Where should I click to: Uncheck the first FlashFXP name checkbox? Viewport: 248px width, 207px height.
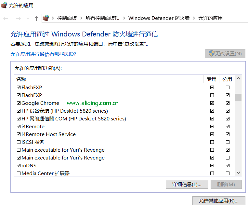point(19,87)
